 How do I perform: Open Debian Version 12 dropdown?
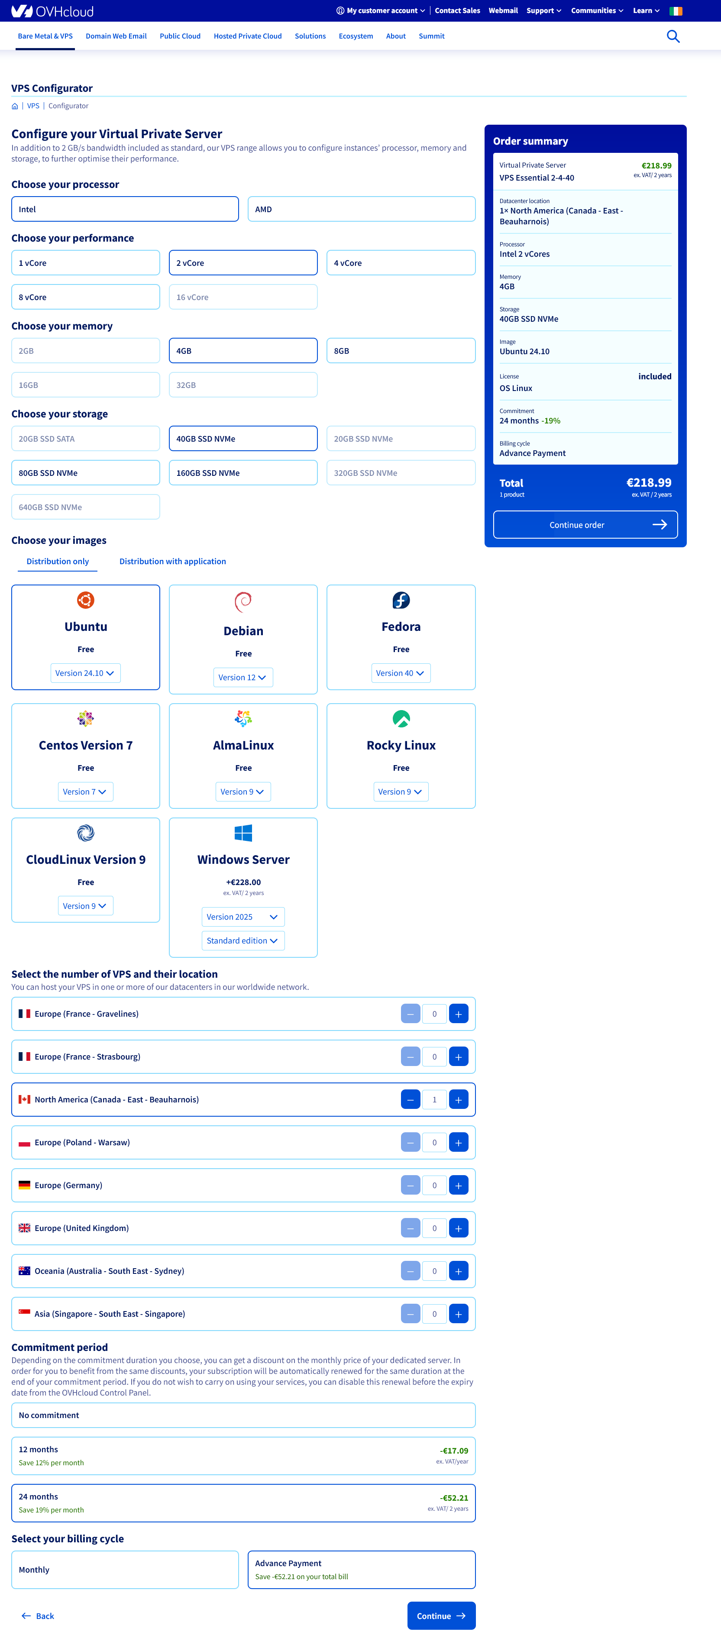click(x=243, y=677)
